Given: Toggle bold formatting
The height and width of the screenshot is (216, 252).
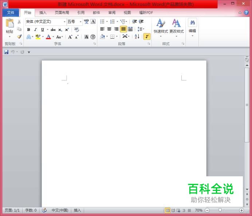Looking at the screenshot, I should pyautogui.click(x=29, y=30).
